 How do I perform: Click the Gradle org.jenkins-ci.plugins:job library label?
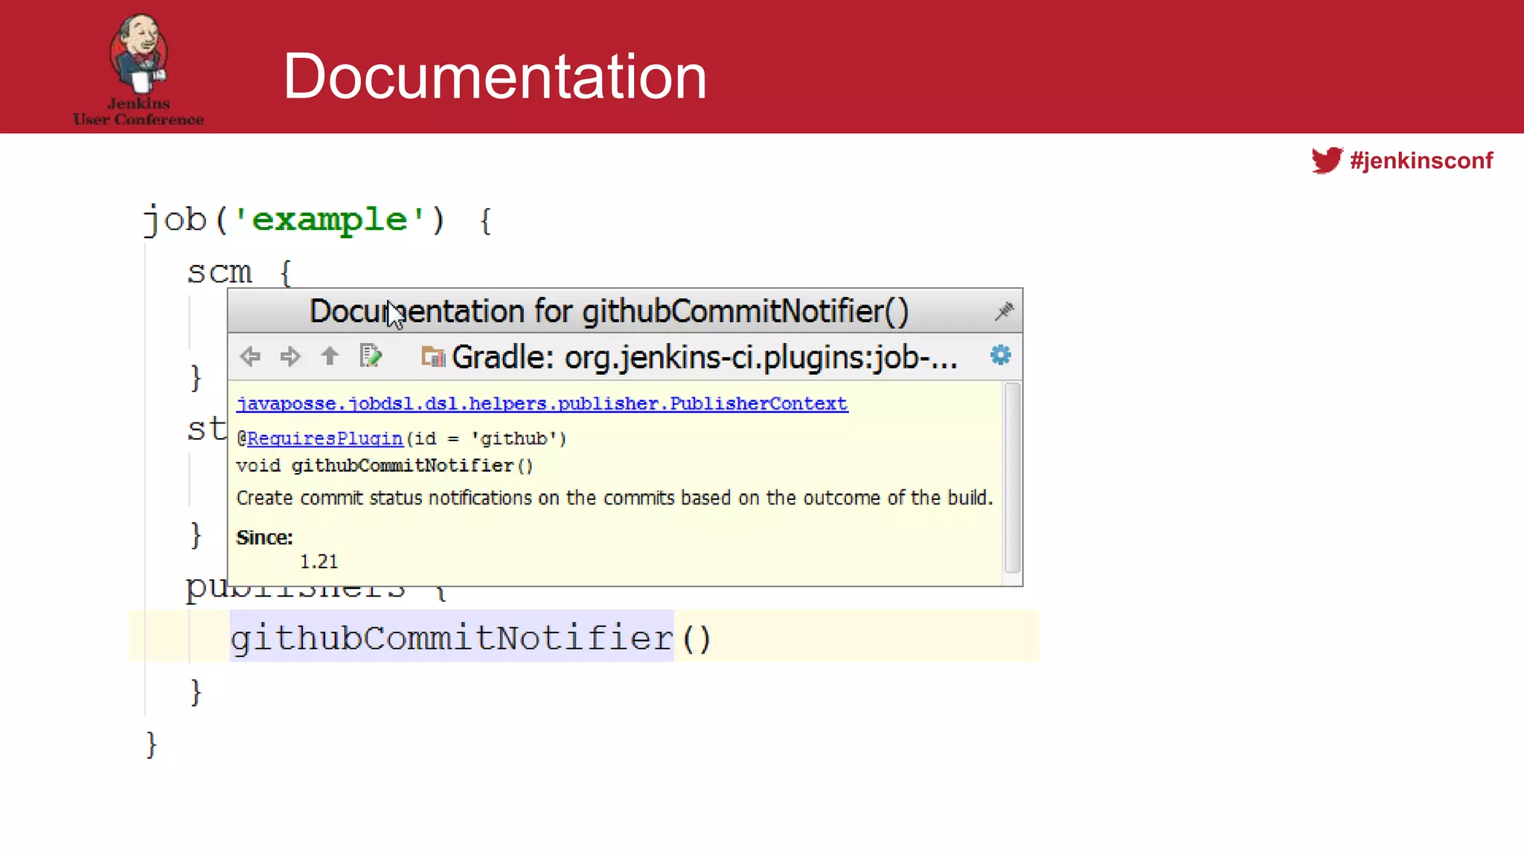(x=704, y=358)
